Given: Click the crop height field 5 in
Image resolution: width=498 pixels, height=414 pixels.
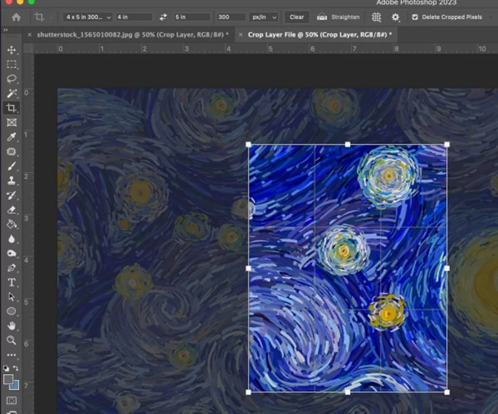Looking at the screenshot, I should [x=192, y=17].
